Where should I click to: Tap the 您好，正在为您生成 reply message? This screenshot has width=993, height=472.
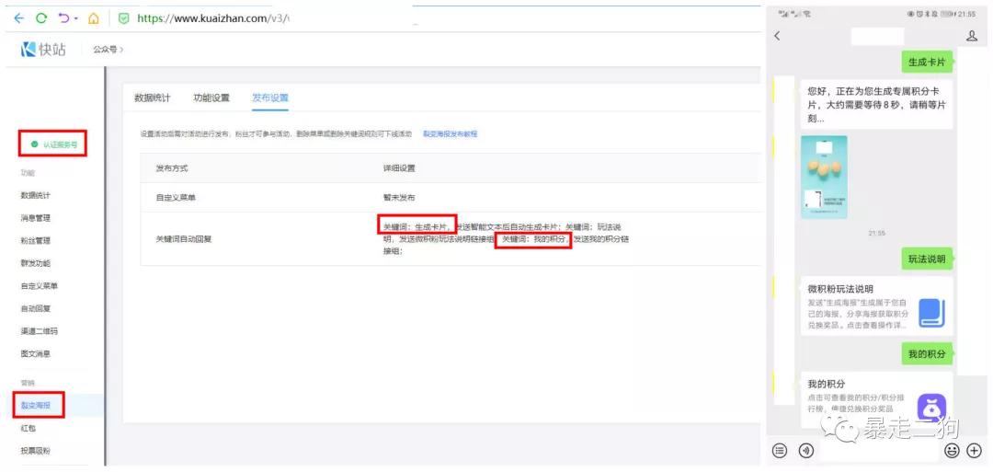(x=876, y=105)
